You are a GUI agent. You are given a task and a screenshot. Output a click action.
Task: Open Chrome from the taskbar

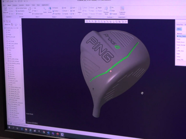[x=44, y=132]
